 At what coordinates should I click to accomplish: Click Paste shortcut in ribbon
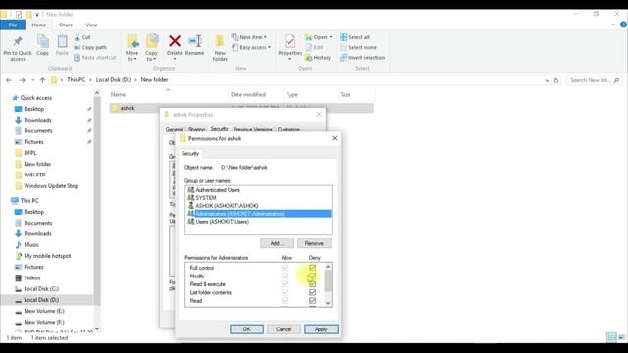pyautogui.click(x=94, y=58)
